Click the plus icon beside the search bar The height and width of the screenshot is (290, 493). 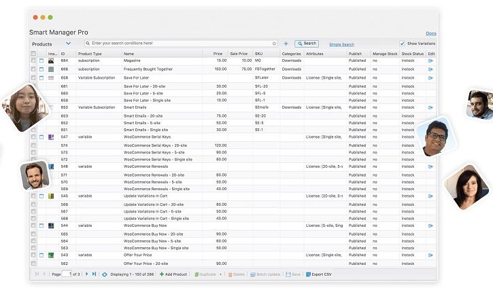286,43
